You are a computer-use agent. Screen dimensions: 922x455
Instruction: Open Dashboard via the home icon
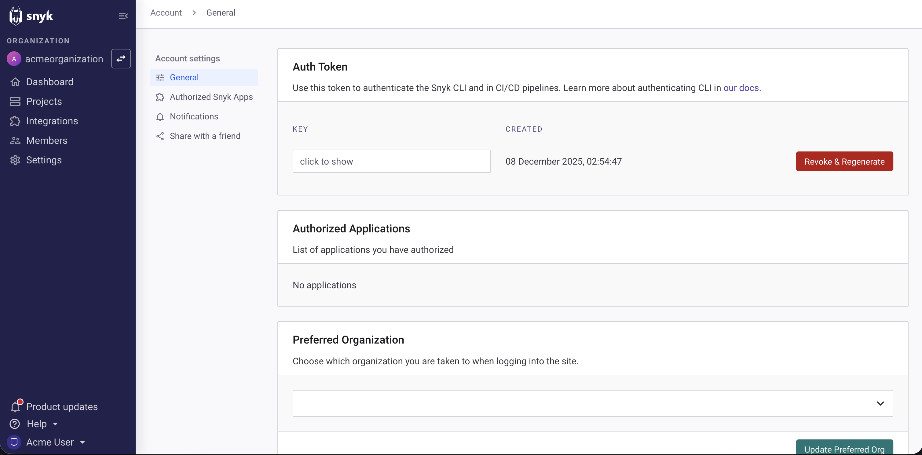tap(15, 82)
